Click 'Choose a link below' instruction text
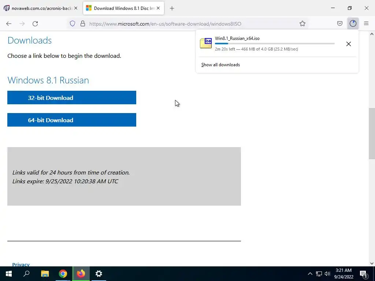Screen dimensions: 375x281 pyautogui.click(x=64, y=56)
